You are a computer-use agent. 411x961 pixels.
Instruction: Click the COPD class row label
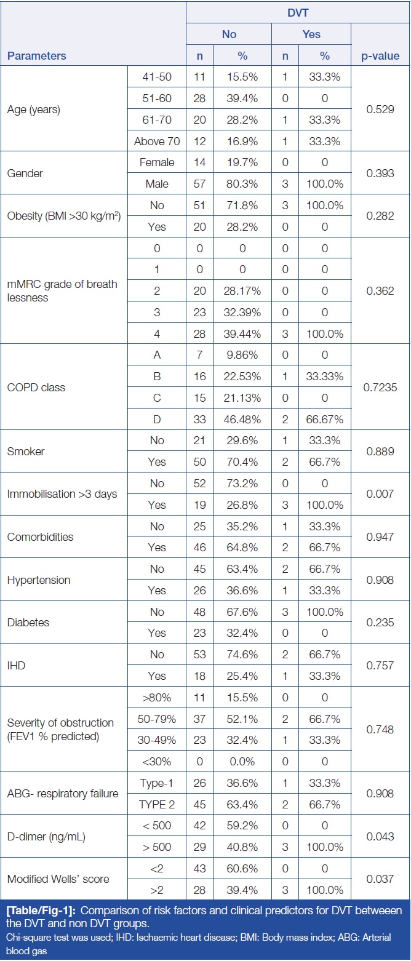36,388
